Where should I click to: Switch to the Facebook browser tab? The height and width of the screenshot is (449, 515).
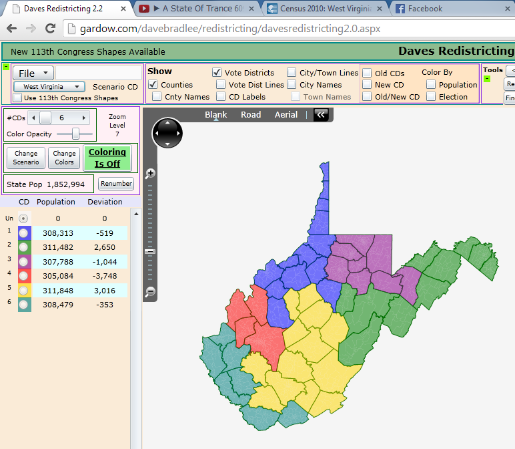[427, 9]
